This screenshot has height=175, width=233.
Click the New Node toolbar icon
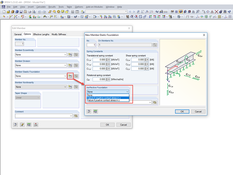click(x=4, y=17)
